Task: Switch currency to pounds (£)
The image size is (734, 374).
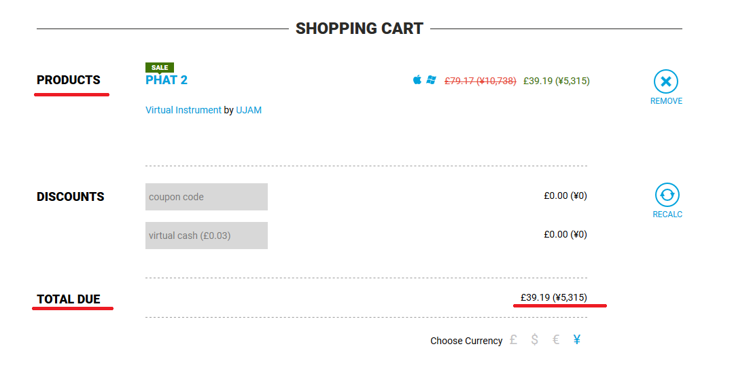Action: [514, 340]
